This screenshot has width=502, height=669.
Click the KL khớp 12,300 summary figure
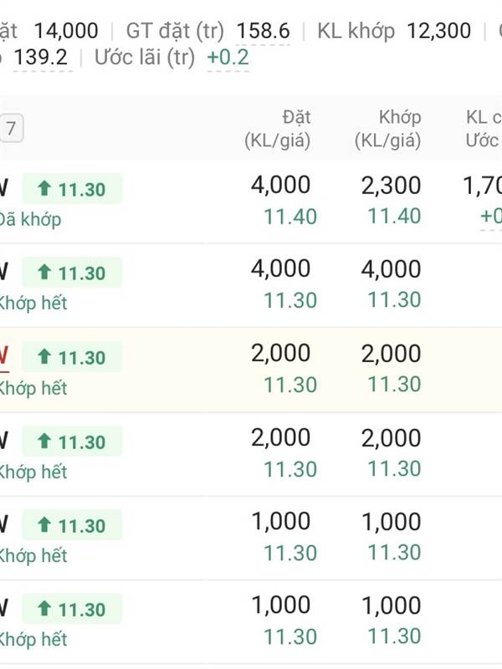(x=438, y=31)
